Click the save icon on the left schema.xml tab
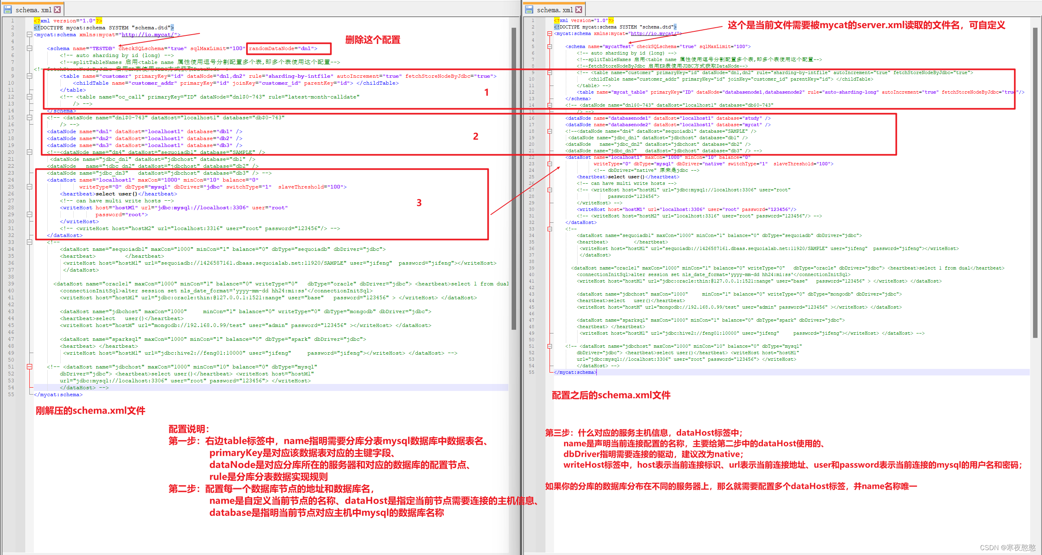This screenshot has height=555, width=1042. (x=8, y=10)
